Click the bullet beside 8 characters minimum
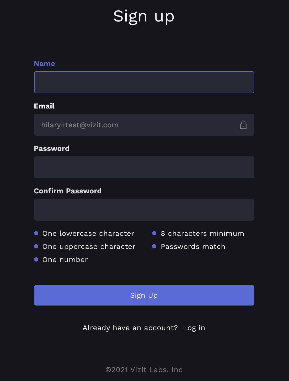The width and height of the screenshot is (289, 381). pyautogui.click(x=154, y=233)
